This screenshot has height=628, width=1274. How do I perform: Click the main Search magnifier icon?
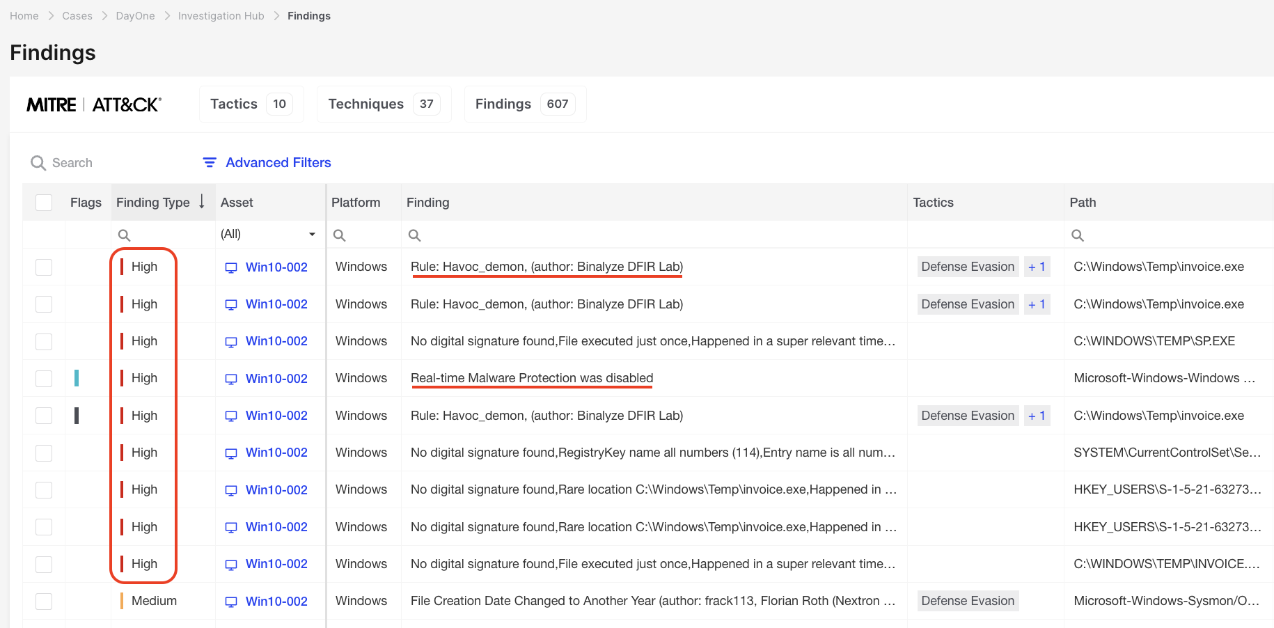point(38,163)
